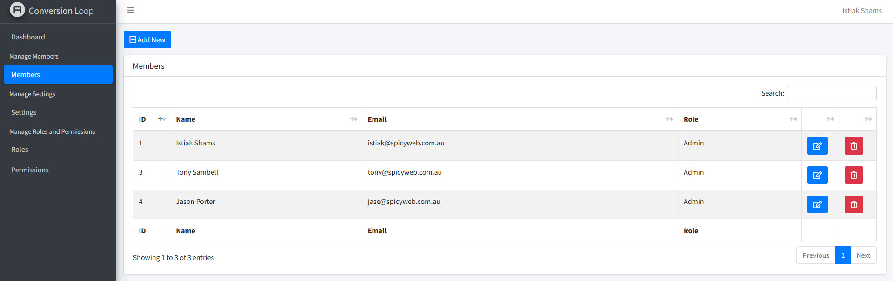Click the Add New button
This screenshot has width=893, height=281.
pyautogui.click(x=147, y=39)
